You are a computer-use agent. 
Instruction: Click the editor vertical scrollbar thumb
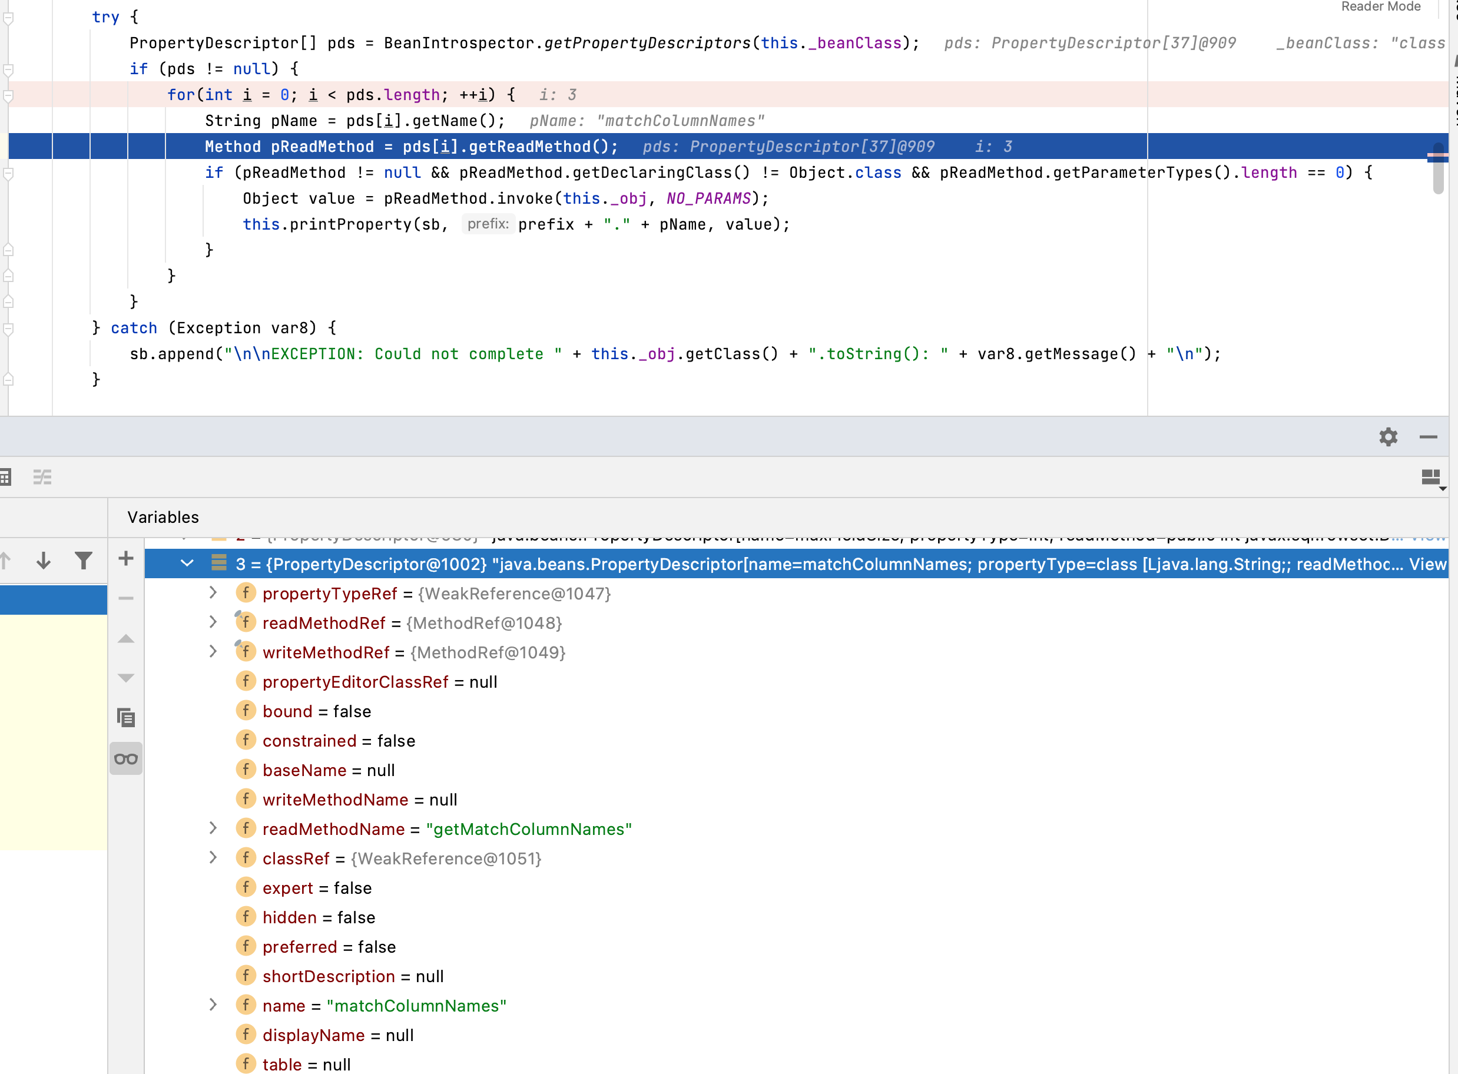[1438, 169]
